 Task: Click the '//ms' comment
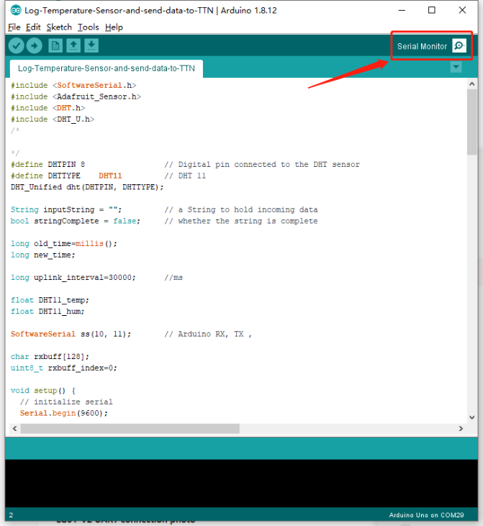pos(173,278)
